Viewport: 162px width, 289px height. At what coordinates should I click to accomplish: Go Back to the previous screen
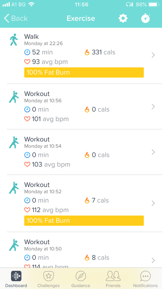16,19
